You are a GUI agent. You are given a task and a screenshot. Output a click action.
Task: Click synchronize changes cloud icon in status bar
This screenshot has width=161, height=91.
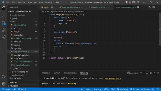[x=15, y=89]
